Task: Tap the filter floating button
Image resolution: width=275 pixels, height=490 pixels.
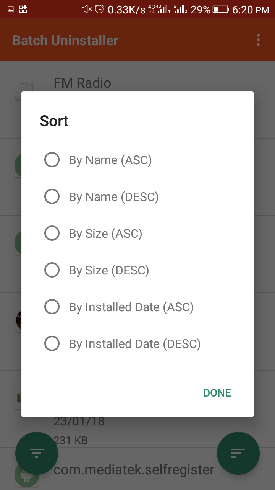Action: tap(37, 453)
